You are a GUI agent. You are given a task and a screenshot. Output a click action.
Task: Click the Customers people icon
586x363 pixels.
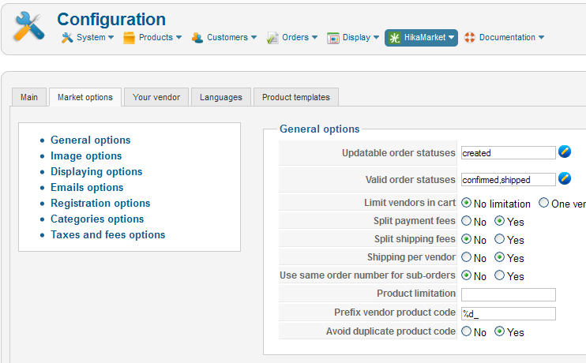click(x=197, y=38)
